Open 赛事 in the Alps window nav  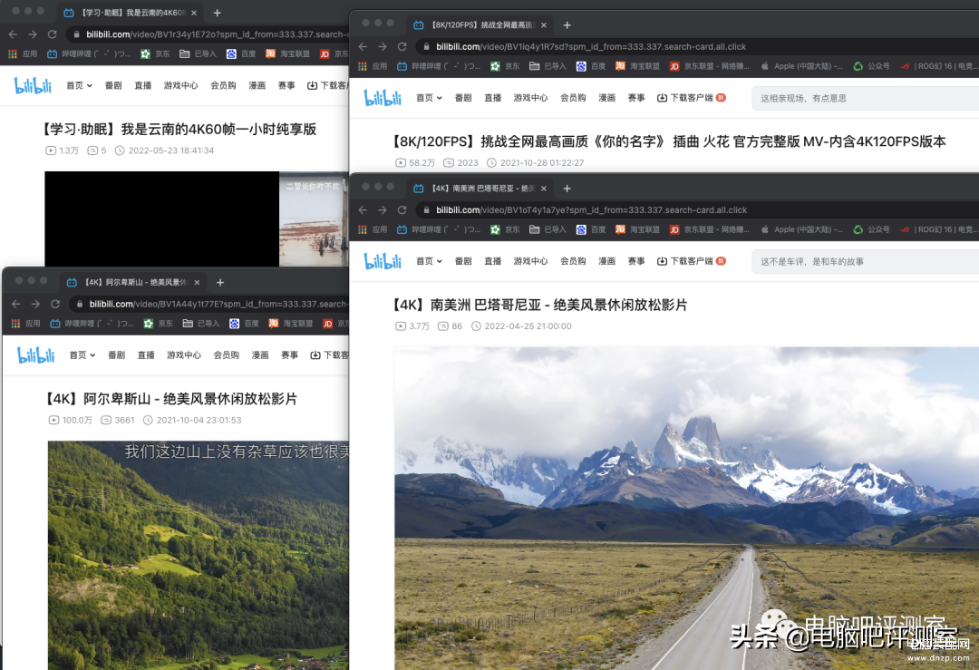coord(289,354)
